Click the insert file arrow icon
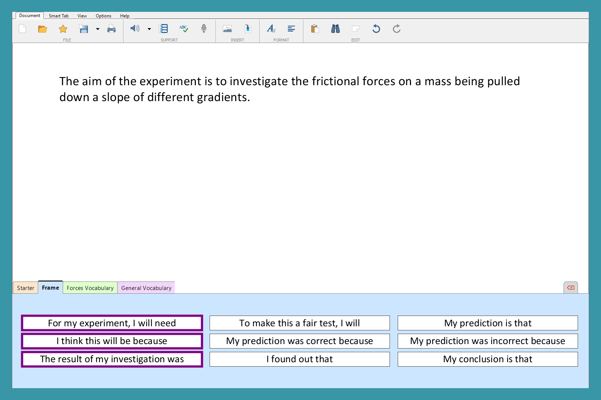The height and width of the screenshot is (400, 601). pyautogui.click(x=248, y=29)
